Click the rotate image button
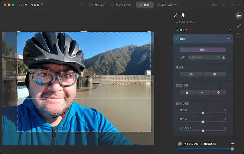The width and height of the screenshot is (244, 154). [x=187, y=92]
